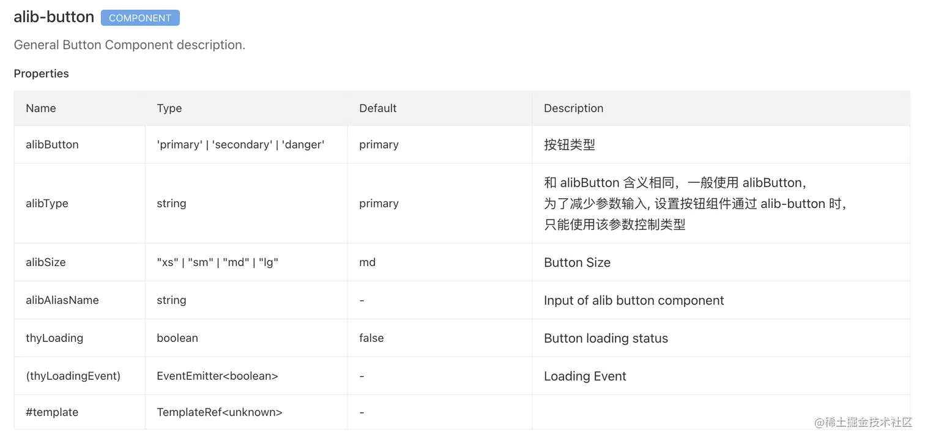Click the Properties section heading
925x441 pixels.
(x=41, y=73)
